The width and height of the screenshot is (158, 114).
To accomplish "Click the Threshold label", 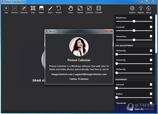I will (x=121, y=103).
